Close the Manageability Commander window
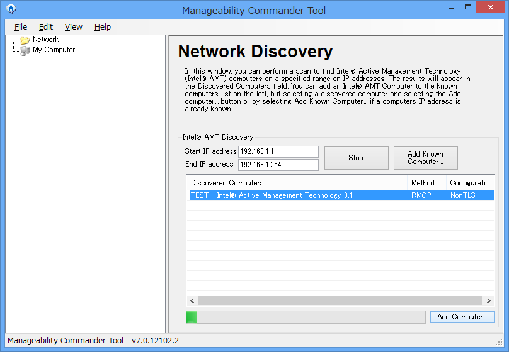 click(491, 7)
